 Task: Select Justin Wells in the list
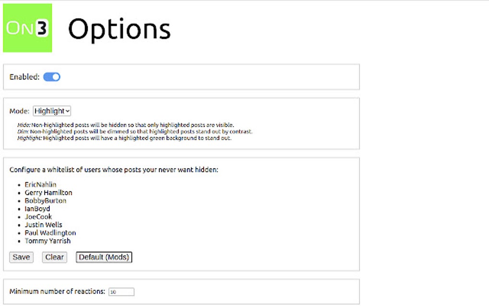coord(44,224)
